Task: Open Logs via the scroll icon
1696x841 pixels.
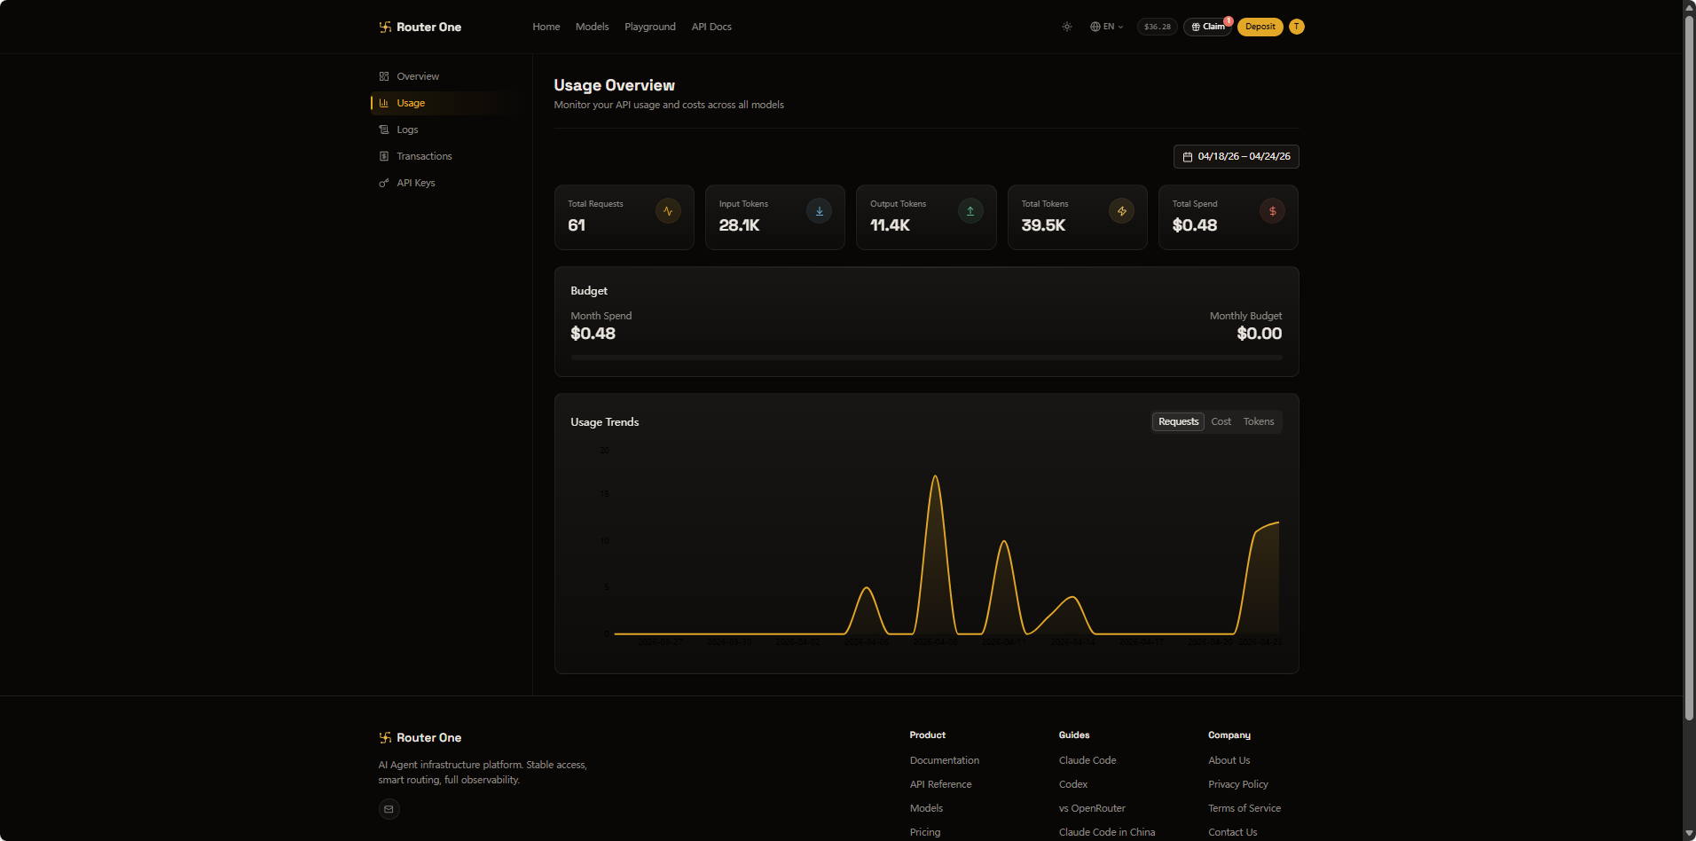Action: [x=384, y=130]
